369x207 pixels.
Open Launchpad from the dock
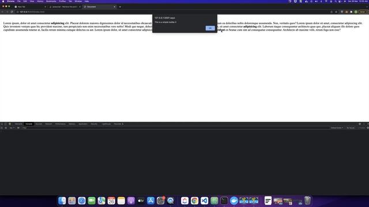click(x=72, y=201)
